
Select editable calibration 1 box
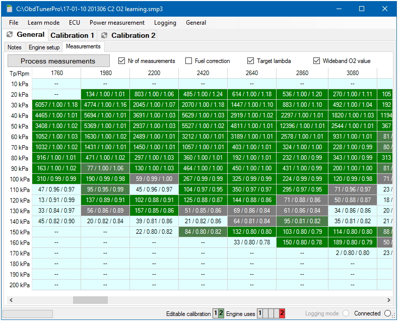[216, 313]
